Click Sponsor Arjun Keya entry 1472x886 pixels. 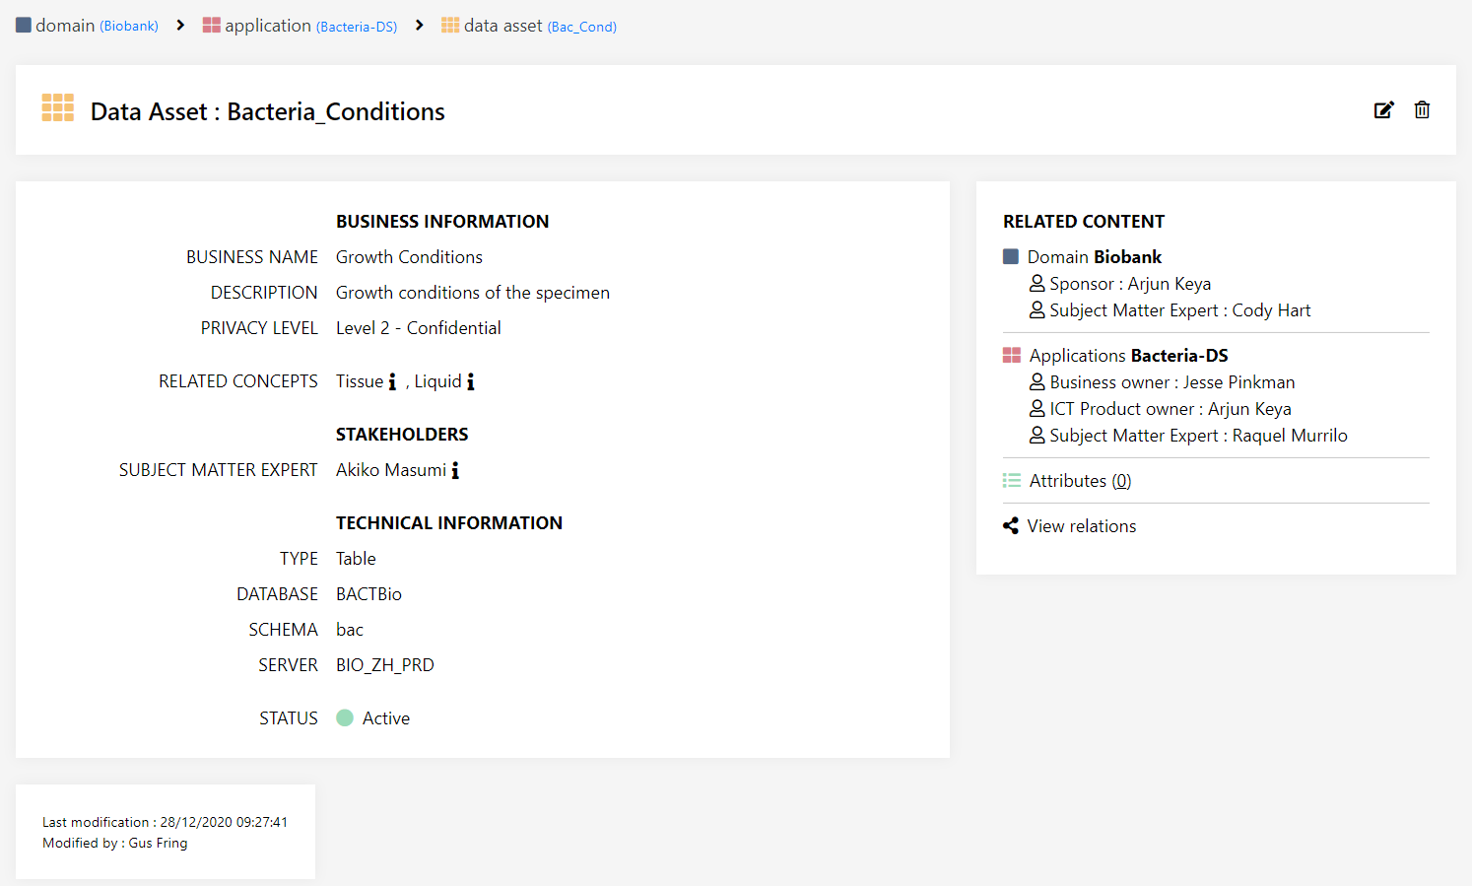pyautogui.click(x=1129, y=284)
